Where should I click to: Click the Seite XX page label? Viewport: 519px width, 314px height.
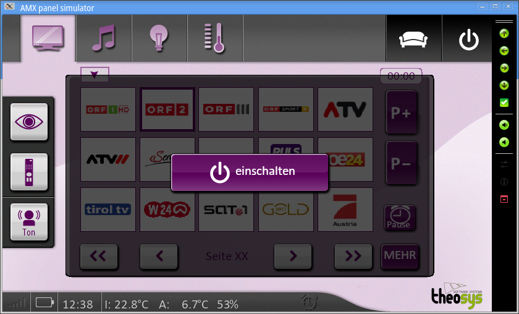click(227, 256)
